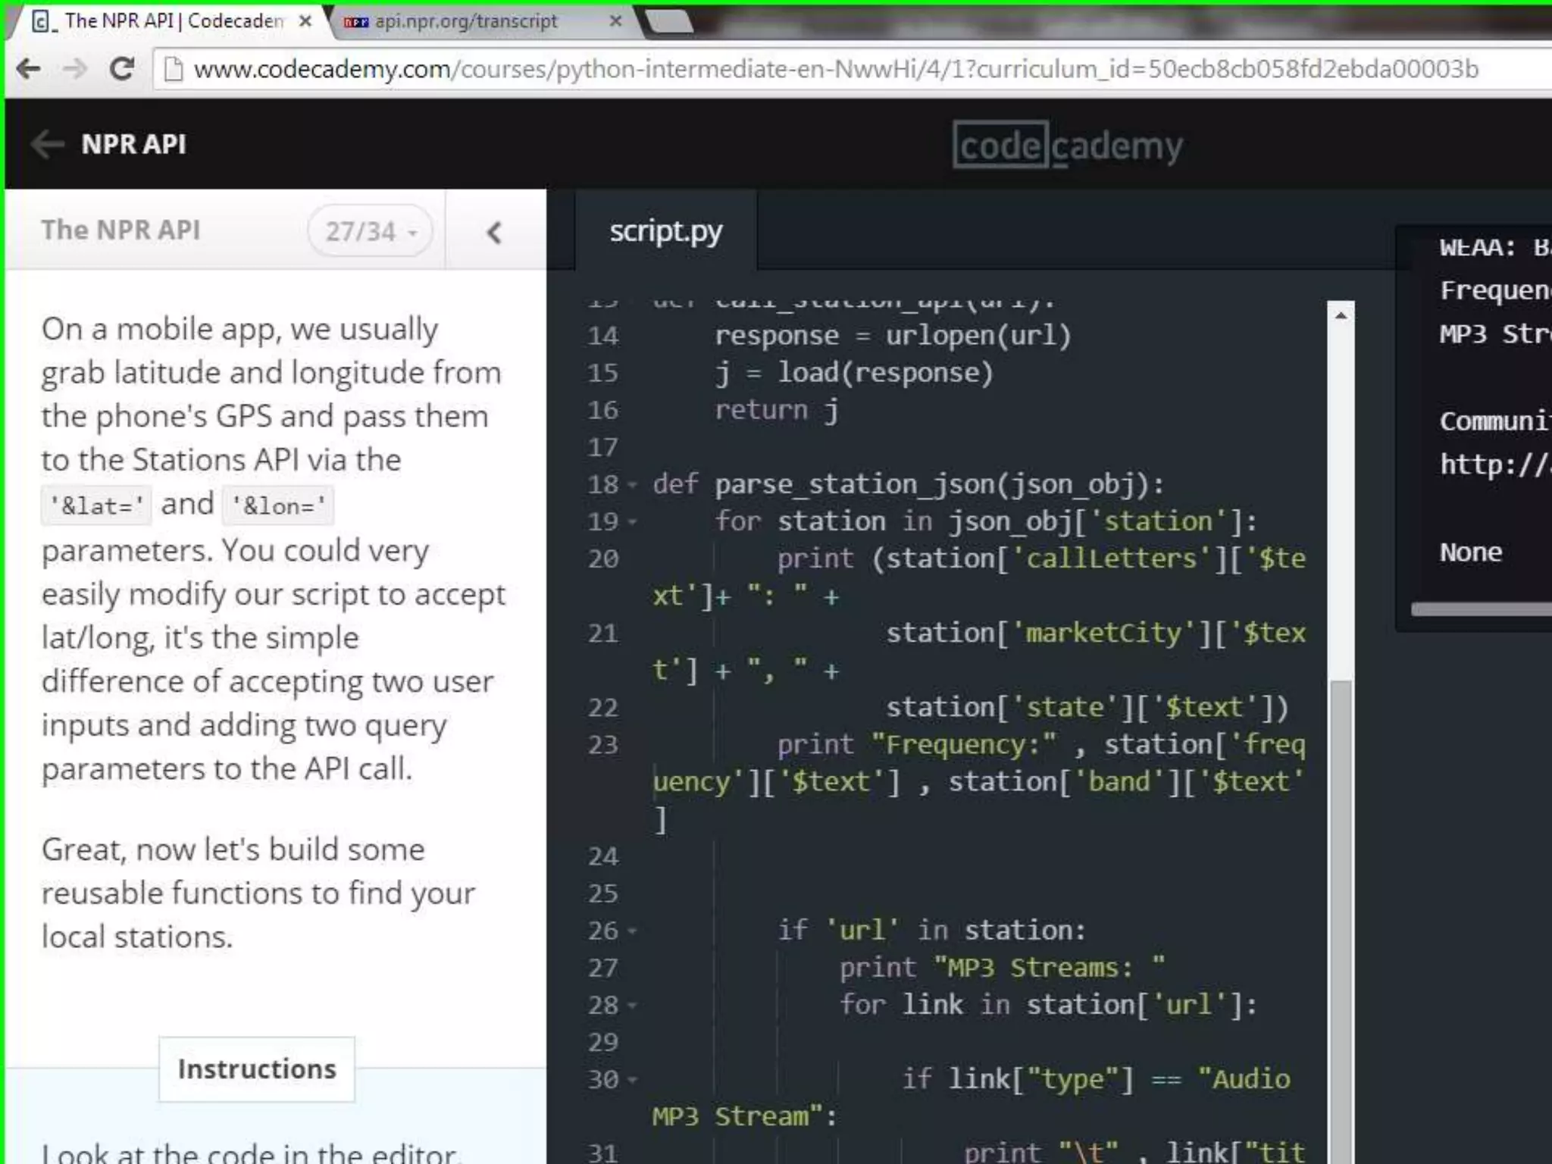The width and height of the screenshot is (1552, 1164).
Task: Click 'response = urlopen(url)' code line
Action: pos(893,335)
